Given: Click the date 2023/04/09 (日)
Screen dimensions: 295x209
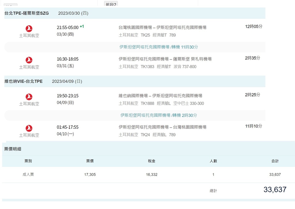Looking at the screenshot, I should tap(67, 81).
